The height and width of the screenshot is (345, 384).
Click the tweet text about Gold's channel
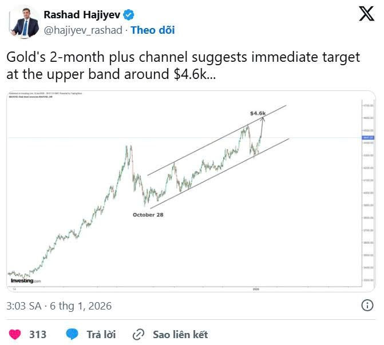point(183,66)
